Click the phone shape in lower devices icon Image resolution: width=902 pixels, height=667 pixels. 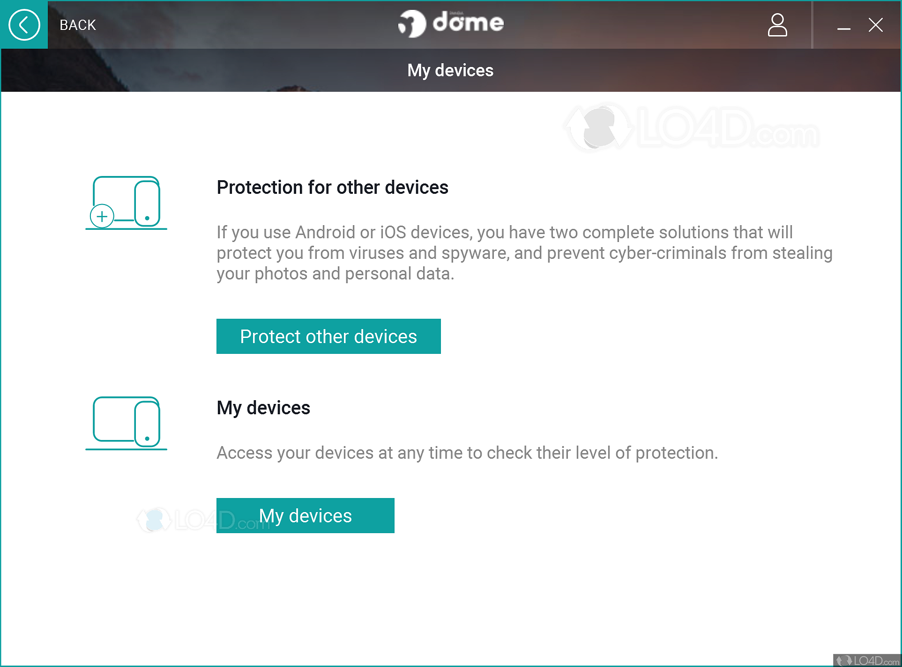(147, 424)
